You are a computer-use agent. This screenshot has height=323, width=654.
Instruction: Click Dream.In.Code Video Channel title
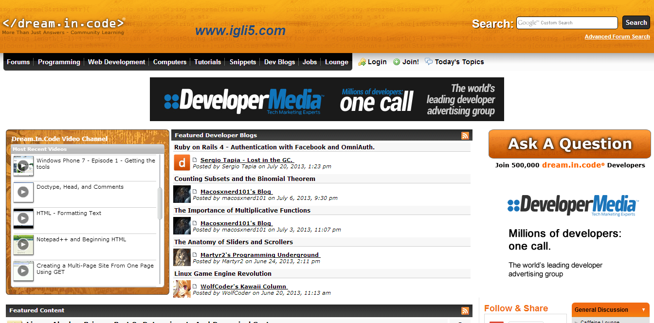(59, 139)
